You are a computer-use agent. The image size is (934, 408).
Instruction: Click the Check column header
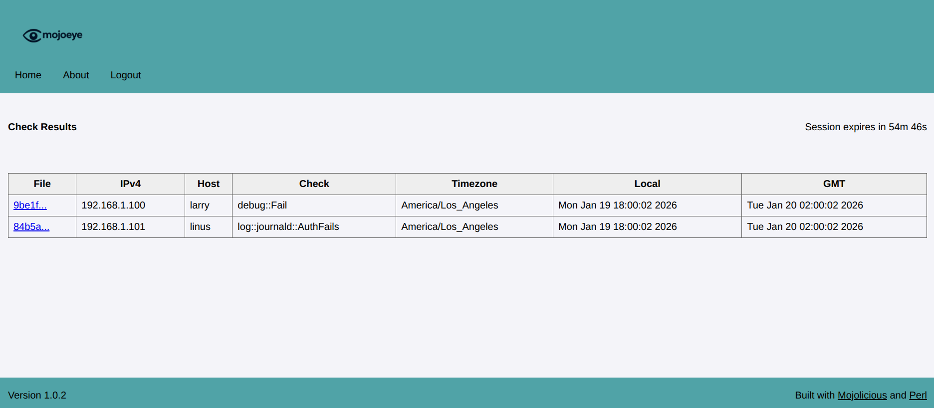click(x=314, y=184)
